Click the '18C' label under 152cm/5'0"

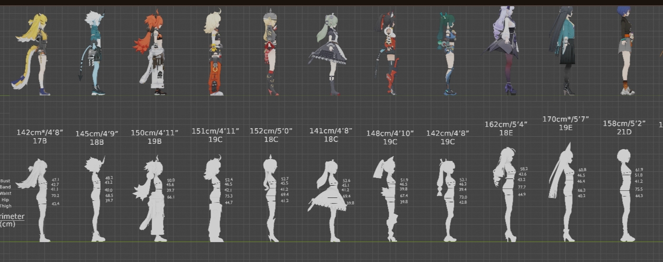(271, 140)
